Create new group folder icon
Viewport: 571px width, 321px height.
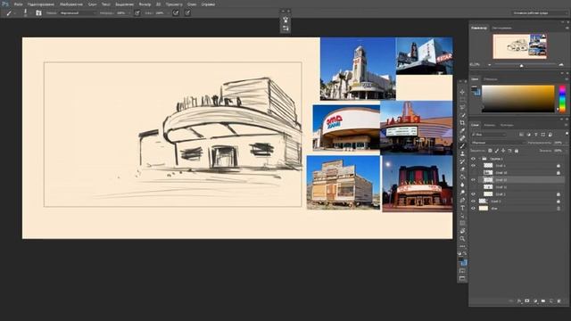543,301
